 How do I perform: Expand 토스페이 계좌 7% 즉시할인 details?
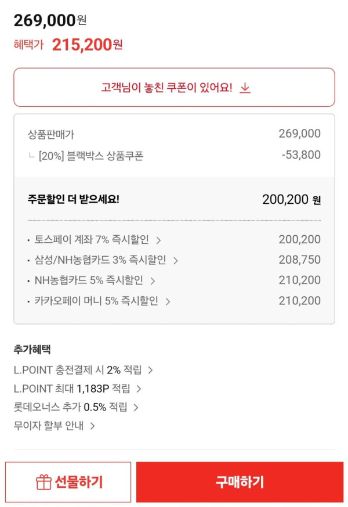click(x=92, y=239)
